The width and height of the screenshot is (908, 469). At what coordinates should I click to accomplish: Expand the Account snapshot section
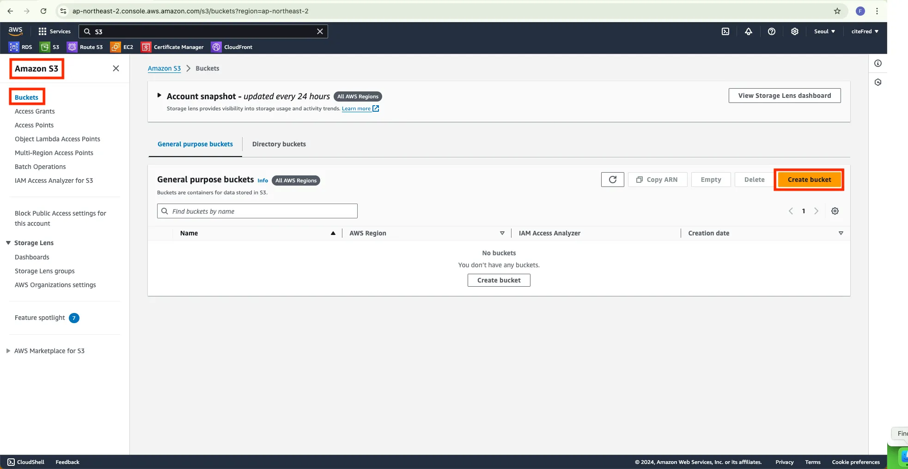click(159, 96)
